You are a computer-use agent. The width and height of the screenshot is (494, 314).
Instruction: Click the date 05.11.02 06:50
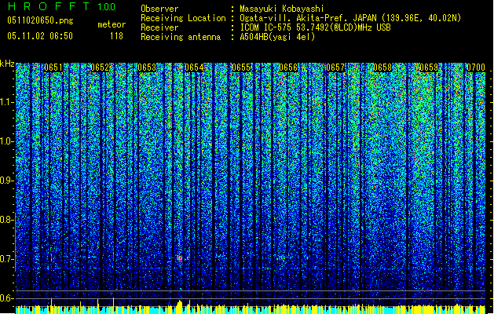tap(40, 36)
